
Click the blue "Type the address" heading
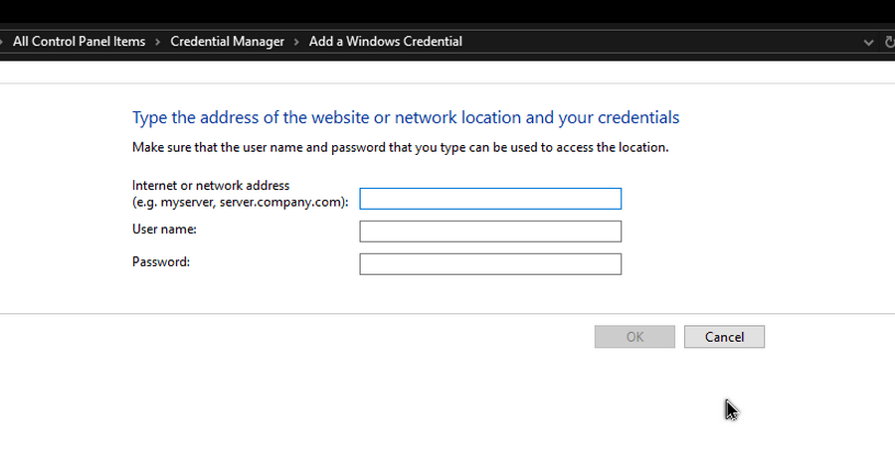[406, 117]
